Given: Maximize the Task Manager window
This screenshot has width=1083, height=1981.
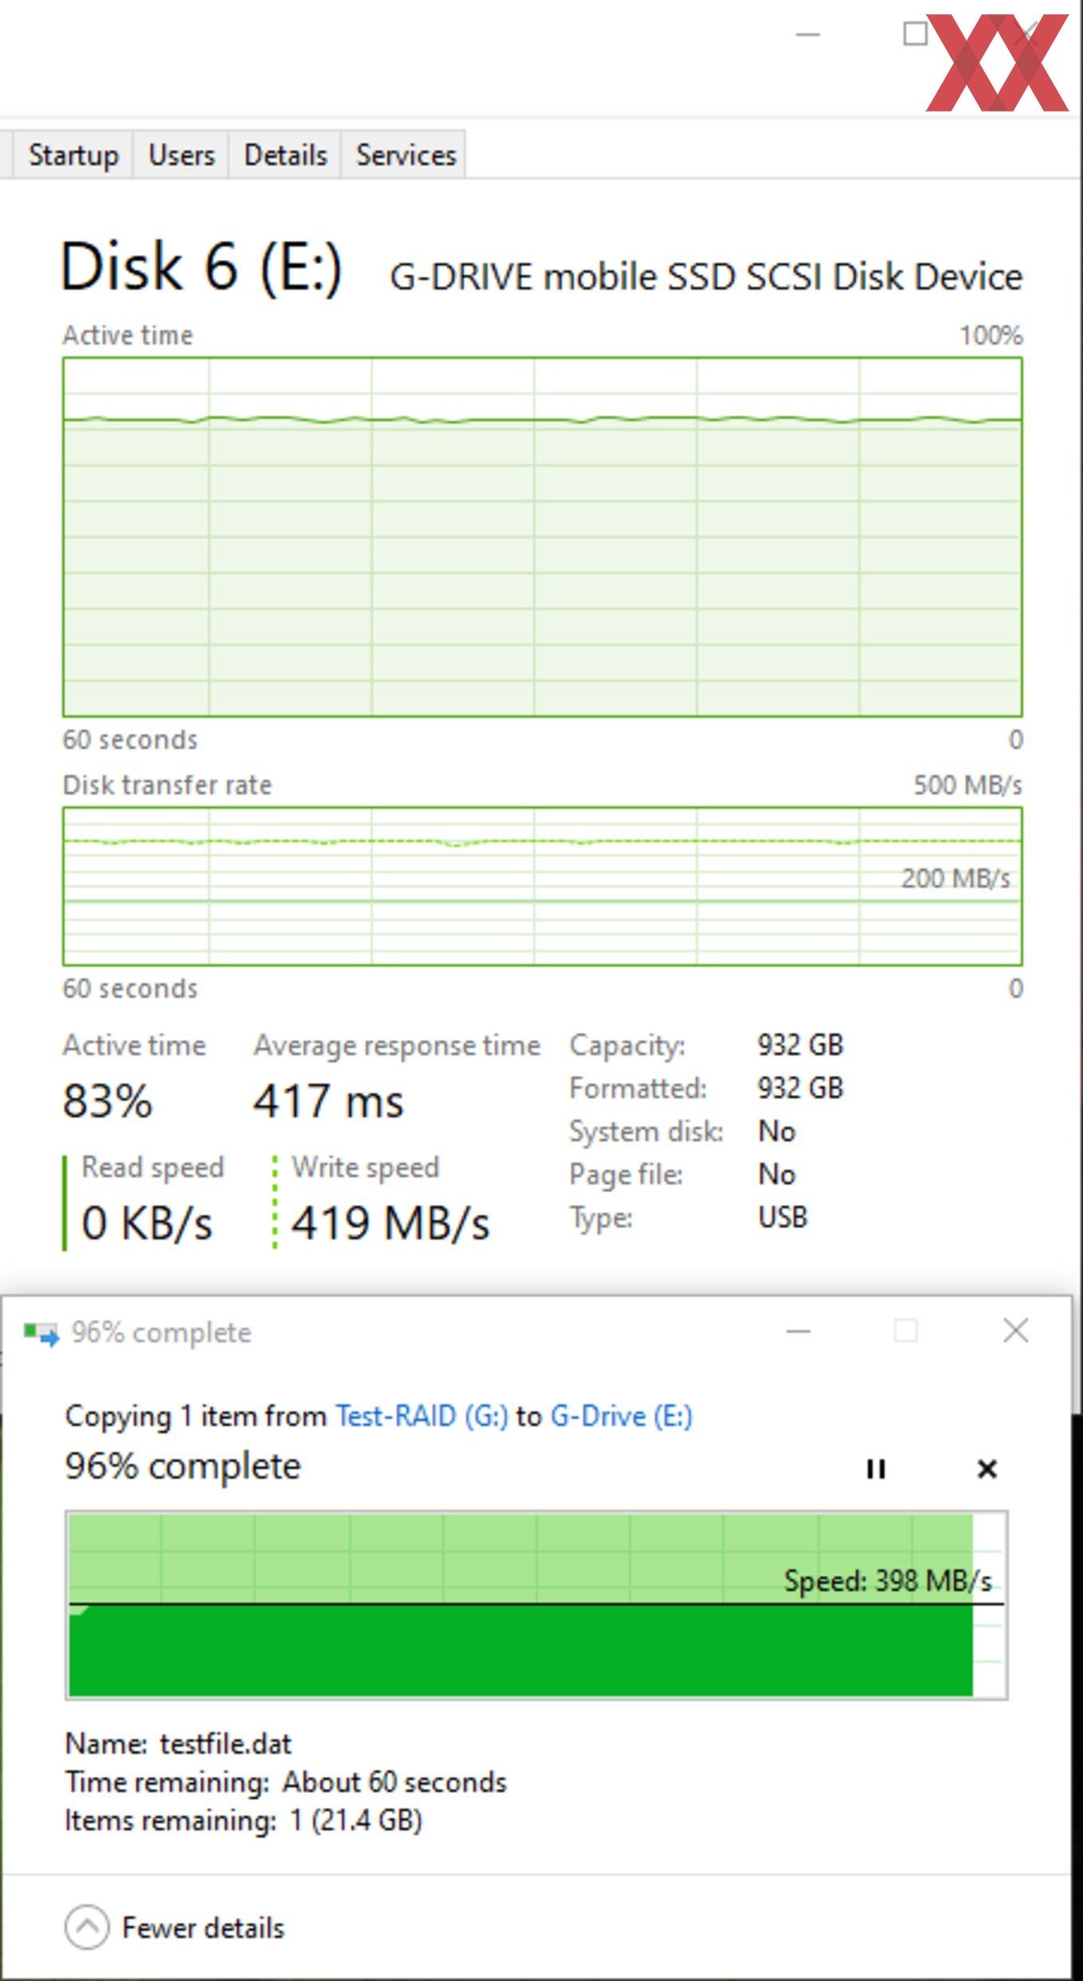Looking at the screenshot, I should [x=915, y=33].
